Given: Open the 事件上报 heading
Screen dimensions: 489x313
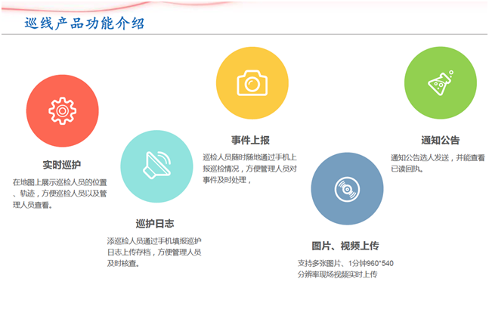Looking at the screenshot, I should click(251, 140).
